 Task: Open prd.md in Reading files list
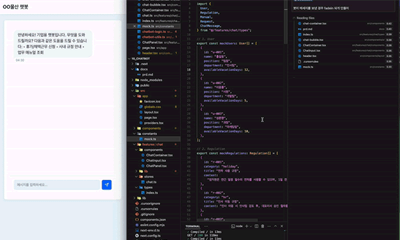(x=307, y=29)
